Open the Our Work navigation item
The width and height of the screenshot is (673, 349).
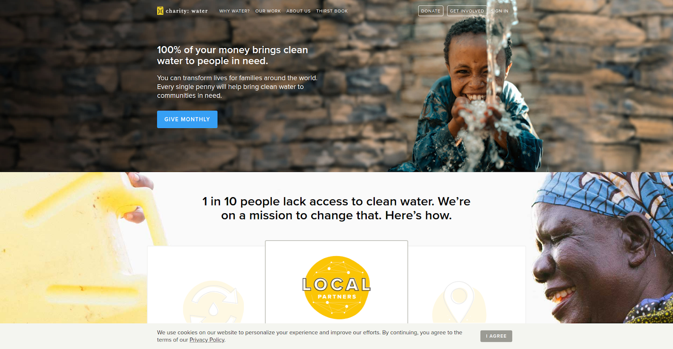(x=268, y=11)
